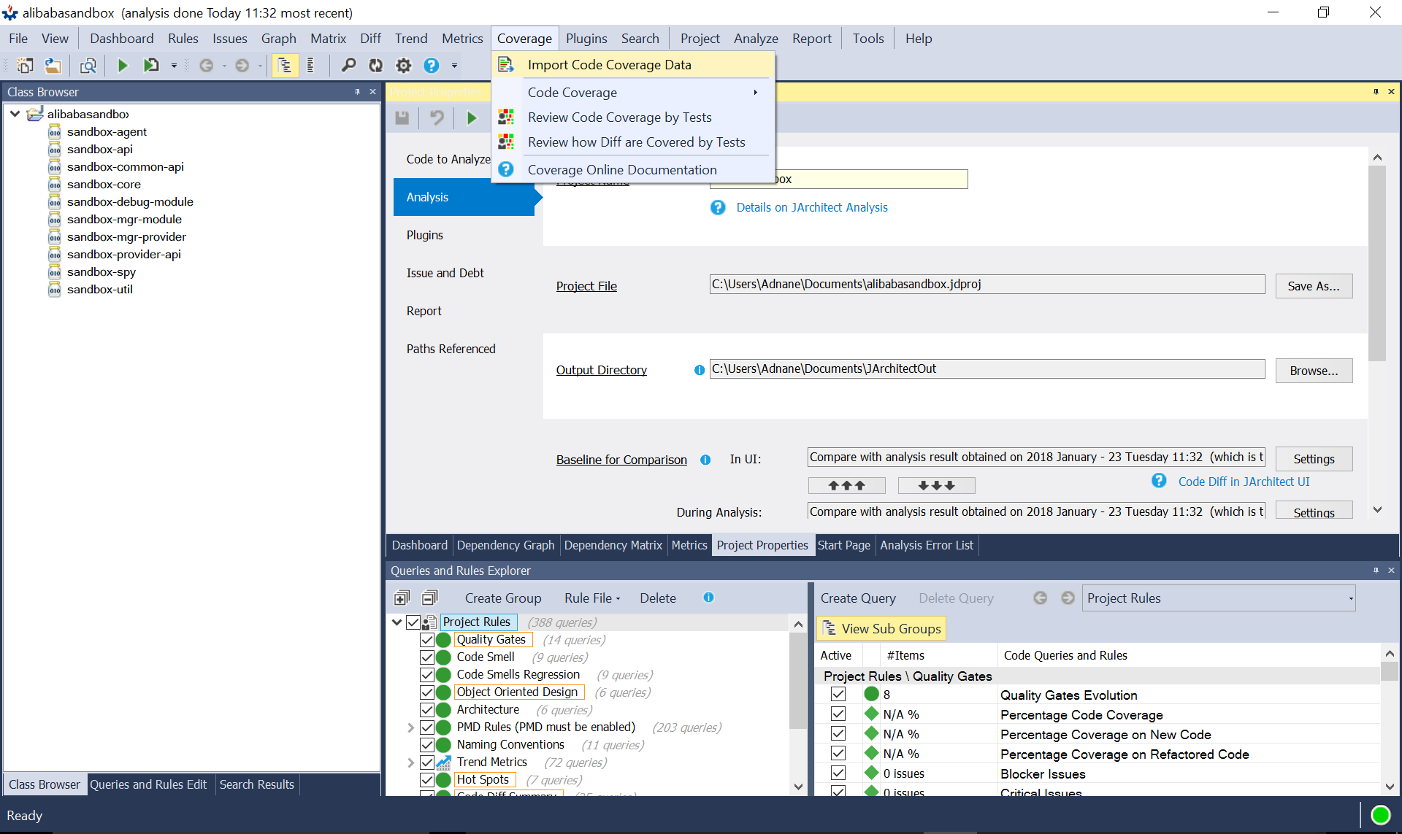Click the info icon beside Output Directory

[x=700, y=371]
